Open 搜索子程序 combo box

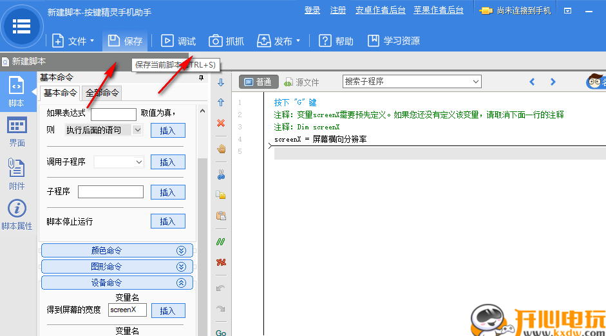coord(412,82)
